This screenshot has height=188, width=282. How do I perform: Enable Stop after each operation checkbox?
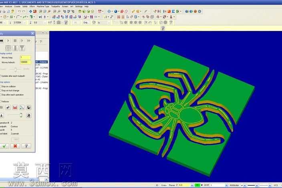[0, 95]
